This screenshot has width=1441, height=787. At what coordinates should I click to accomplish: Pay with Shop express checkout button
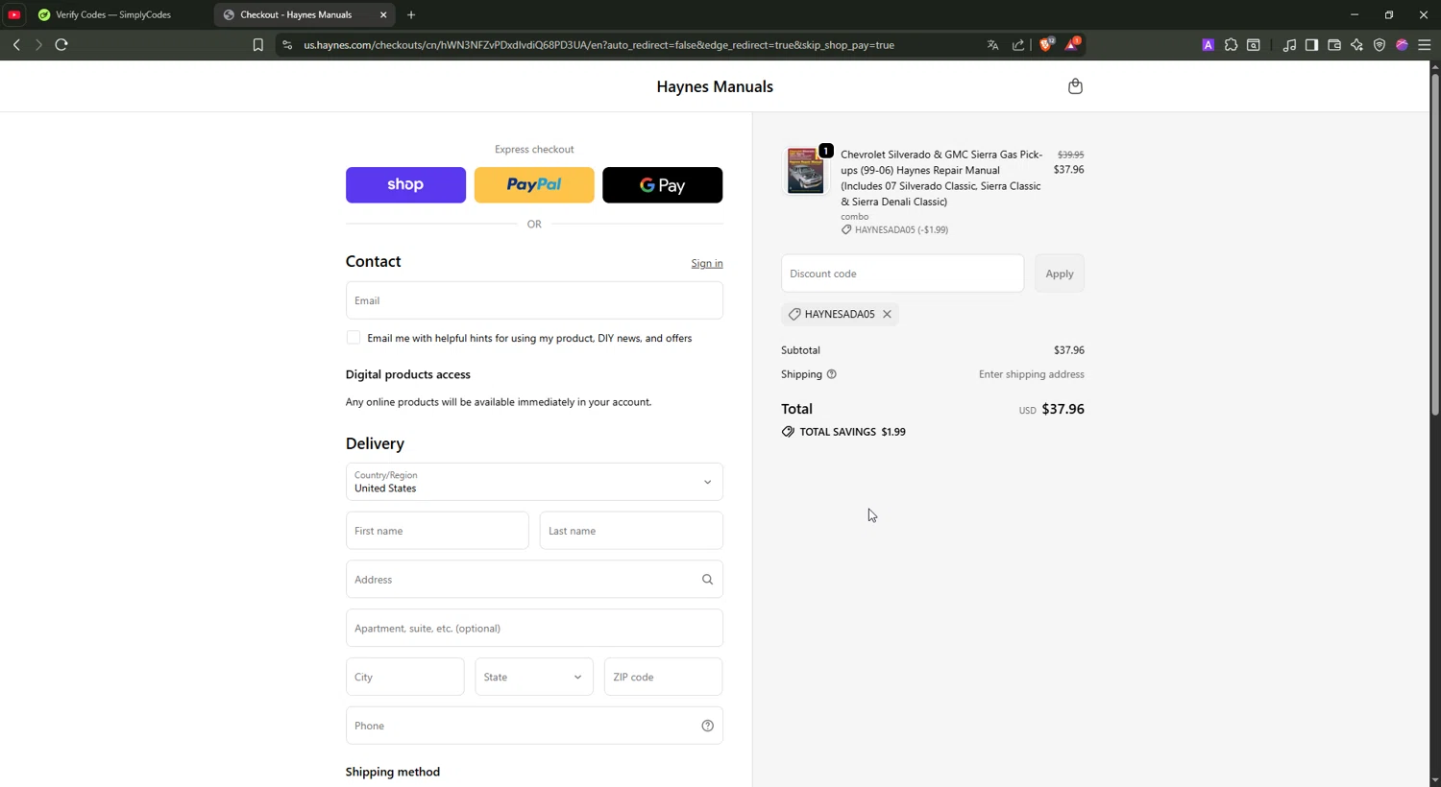pos(405,184)
